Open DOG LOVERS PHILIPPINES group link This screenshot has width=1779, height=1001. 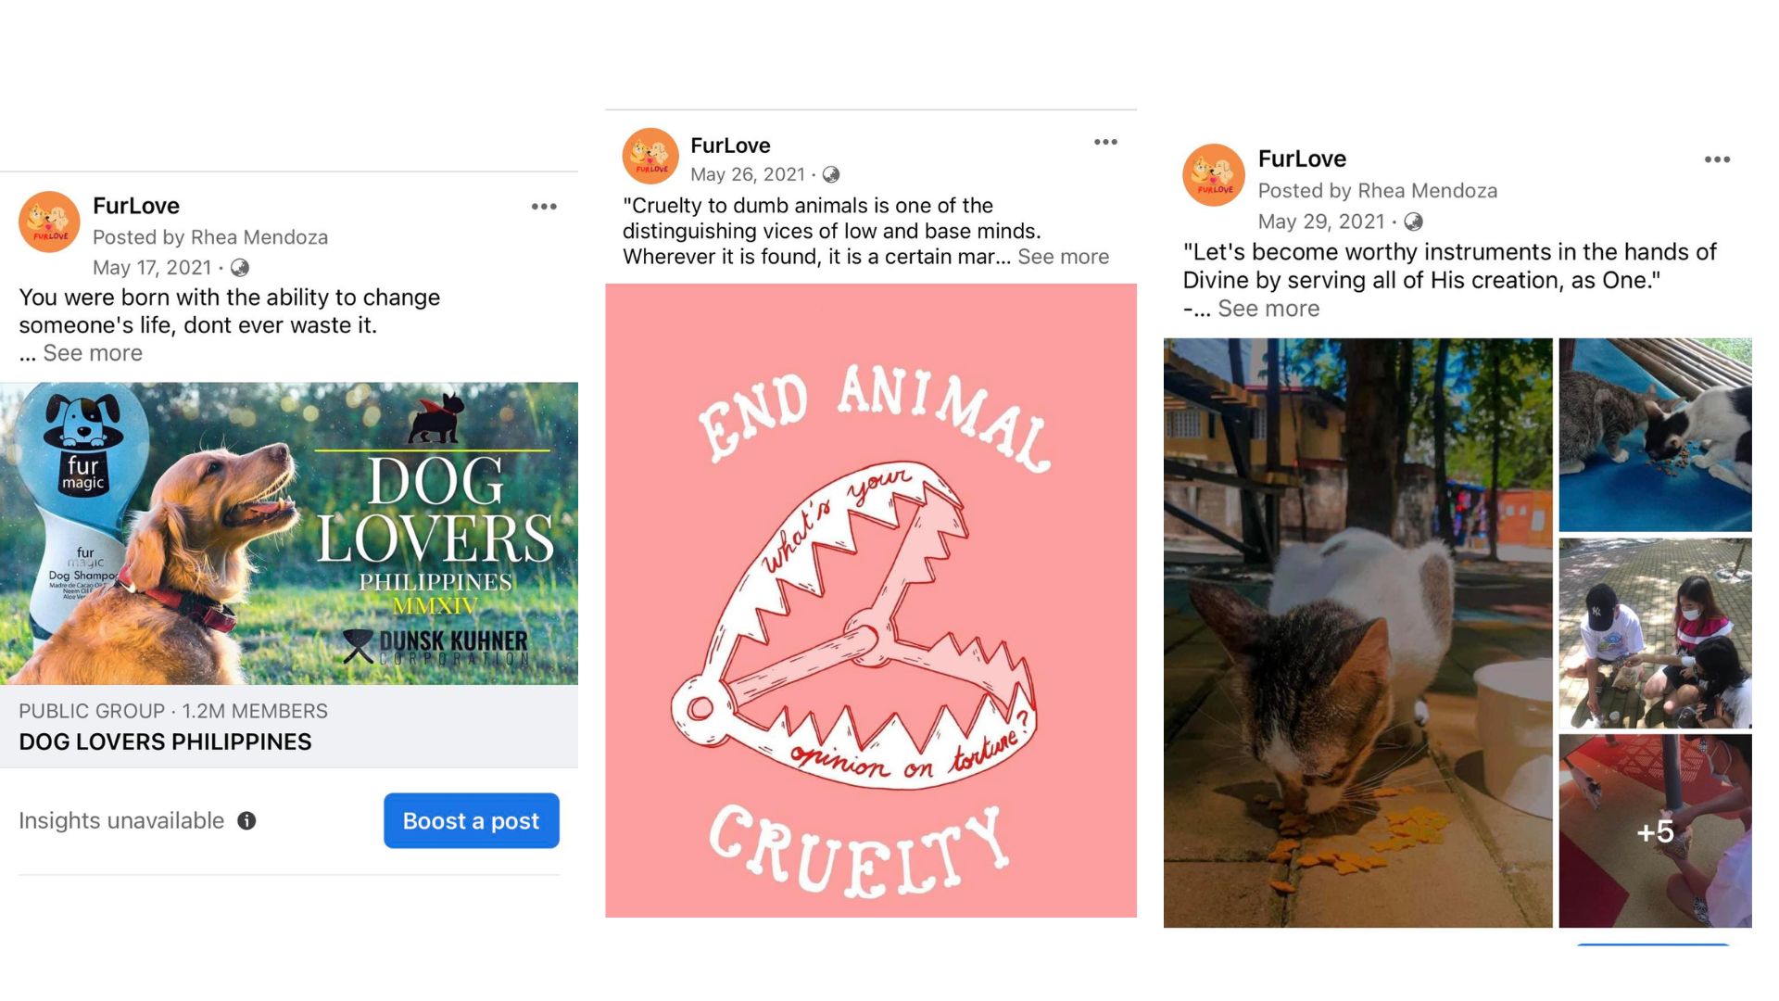(165, 741)
